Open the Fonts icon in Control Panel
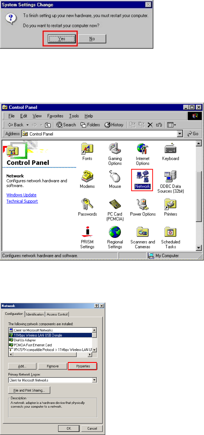The width and height of the screenshot is (204, 435). point(87,152)
